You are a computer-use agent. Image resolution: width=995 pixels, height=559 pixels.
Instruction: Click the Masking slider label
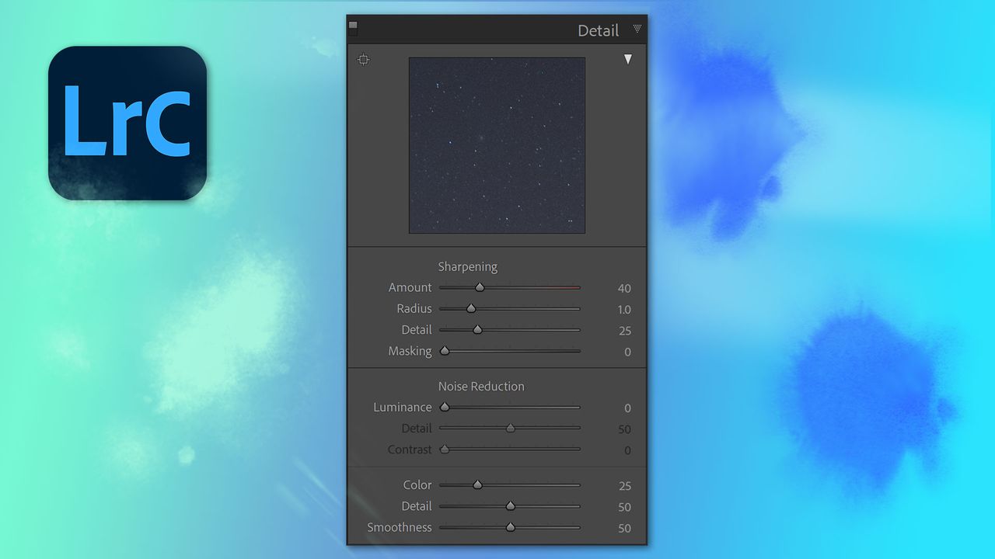[x=410, y=351]
